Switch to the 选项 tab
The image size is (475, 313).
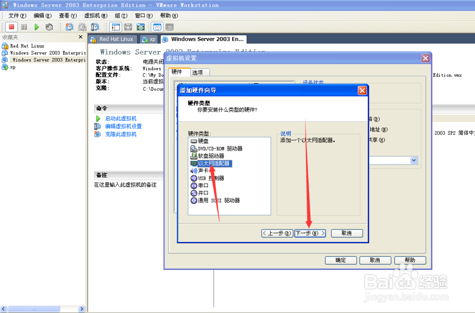pos(200,72)
